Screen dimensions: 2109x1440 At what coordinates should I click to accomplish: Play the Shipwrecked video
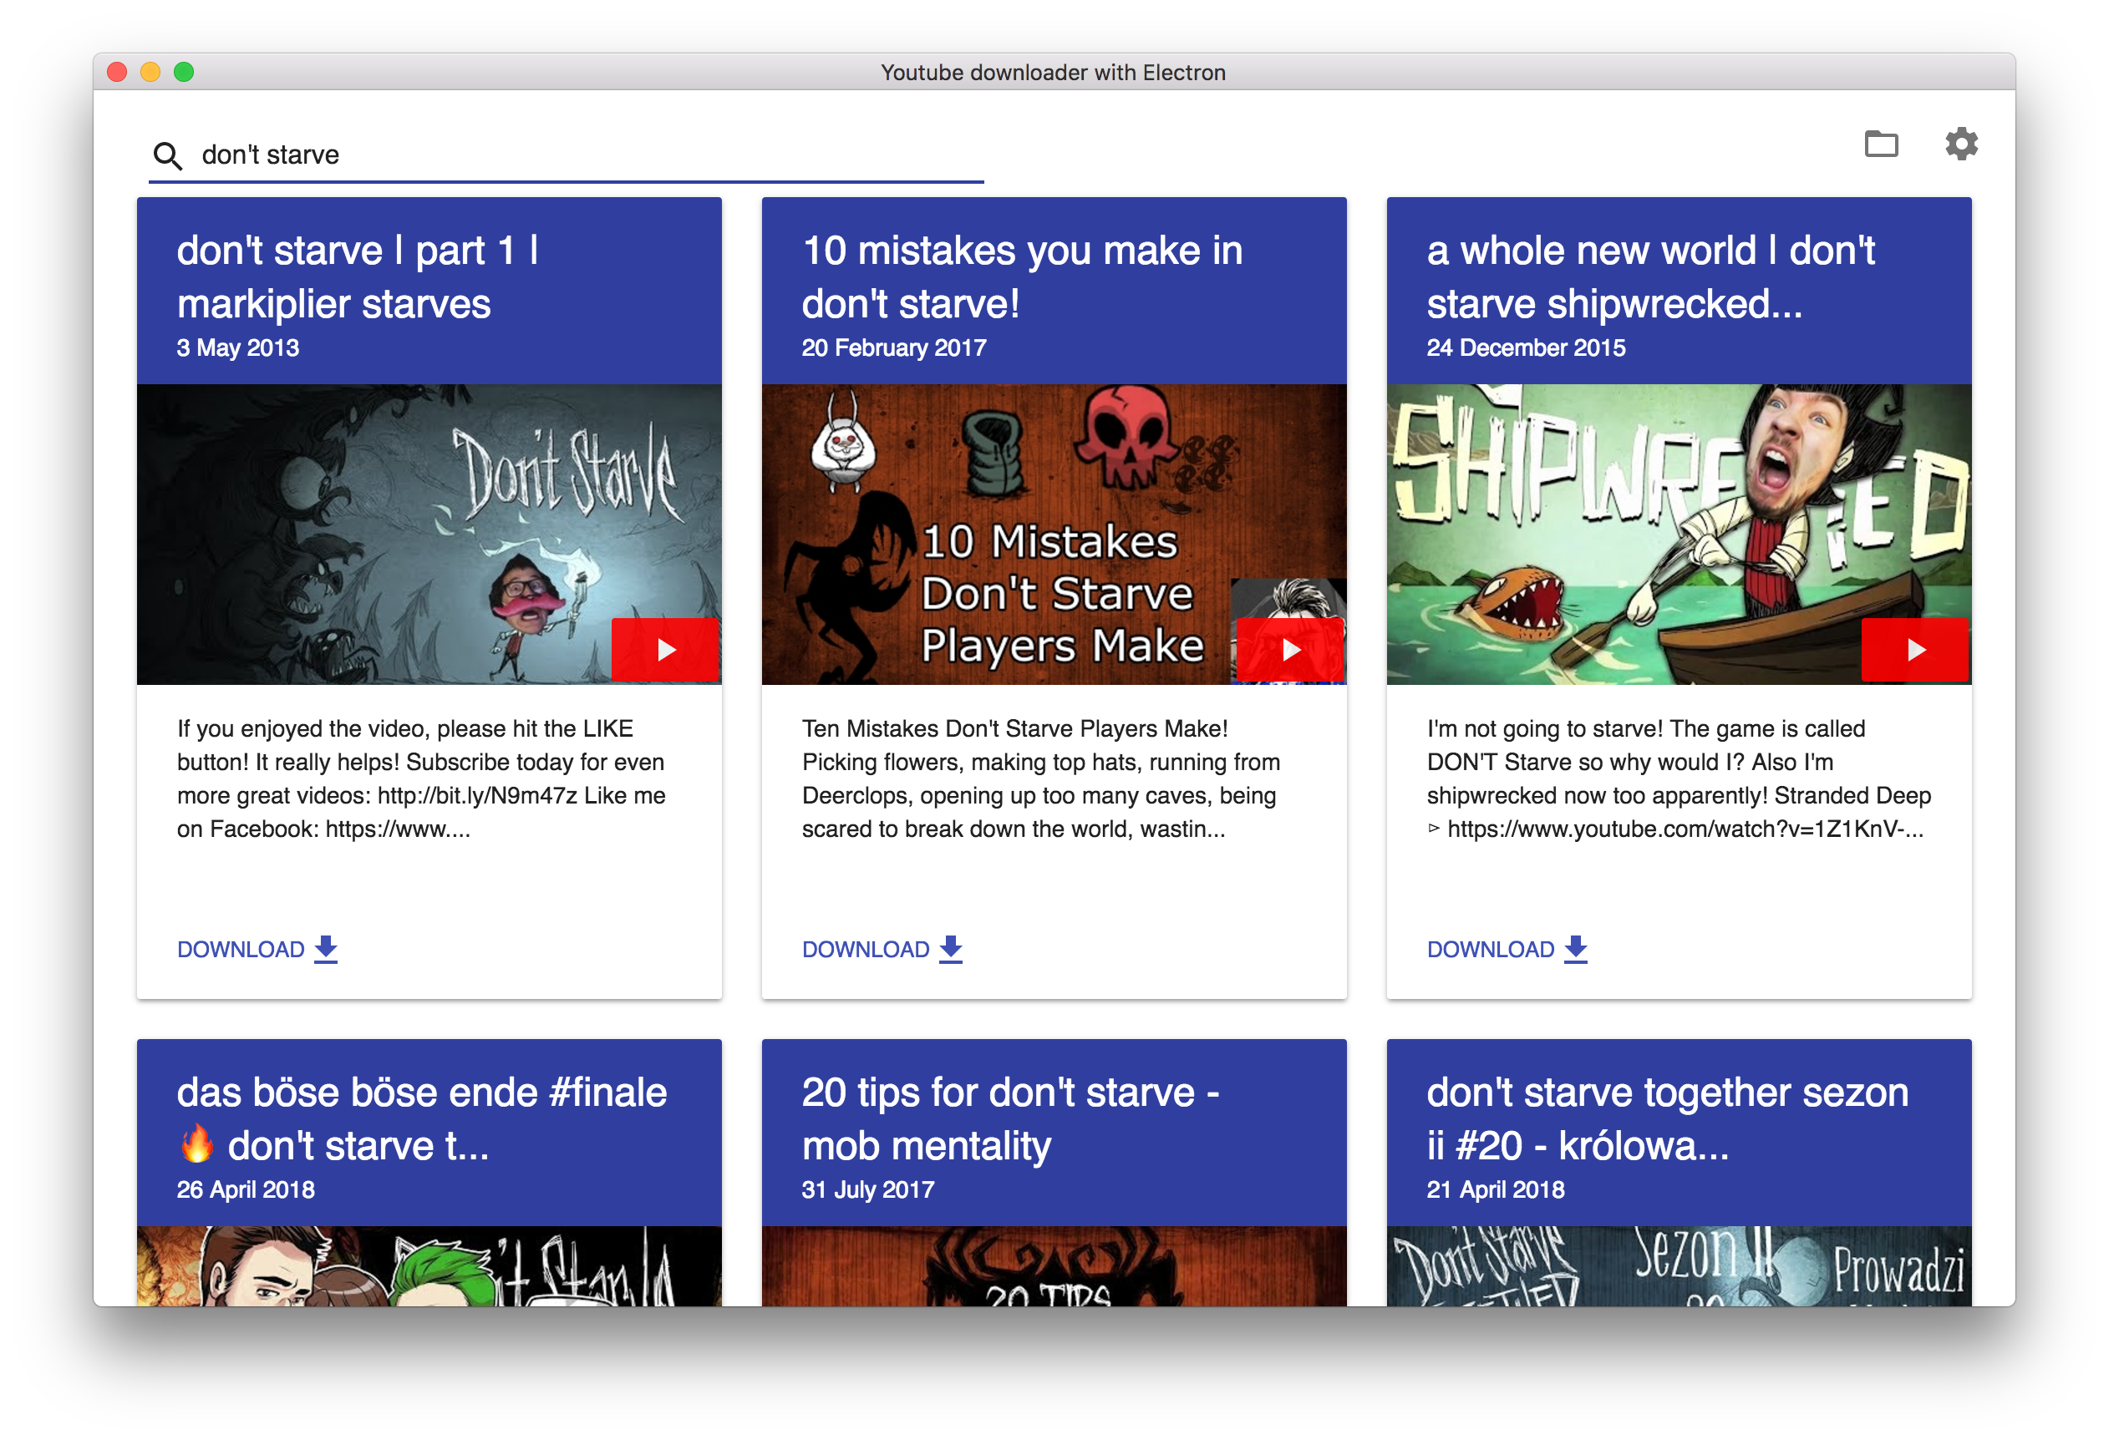click(1915, 650)
